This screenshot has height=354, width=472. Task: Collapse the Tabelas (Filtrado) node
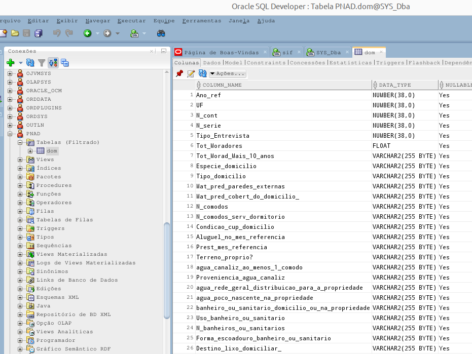(x=20, y=142)
